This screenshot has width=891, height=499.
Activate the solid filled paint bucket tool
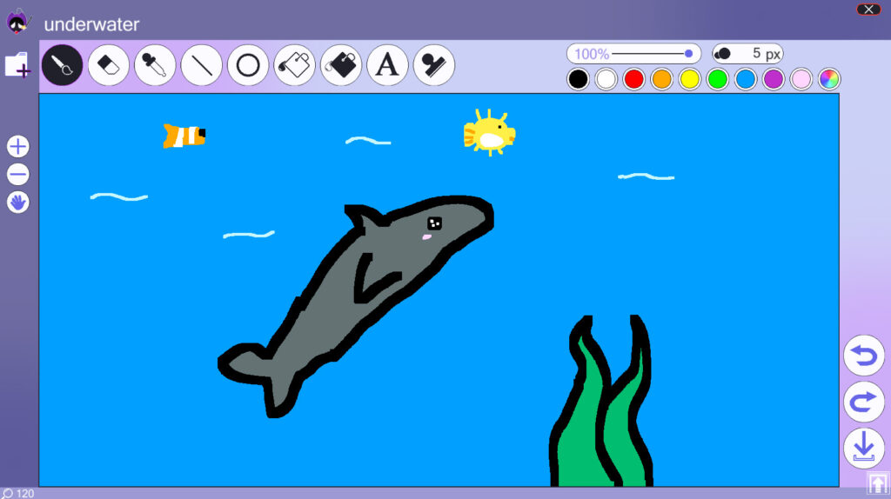(x=341, y=65)
